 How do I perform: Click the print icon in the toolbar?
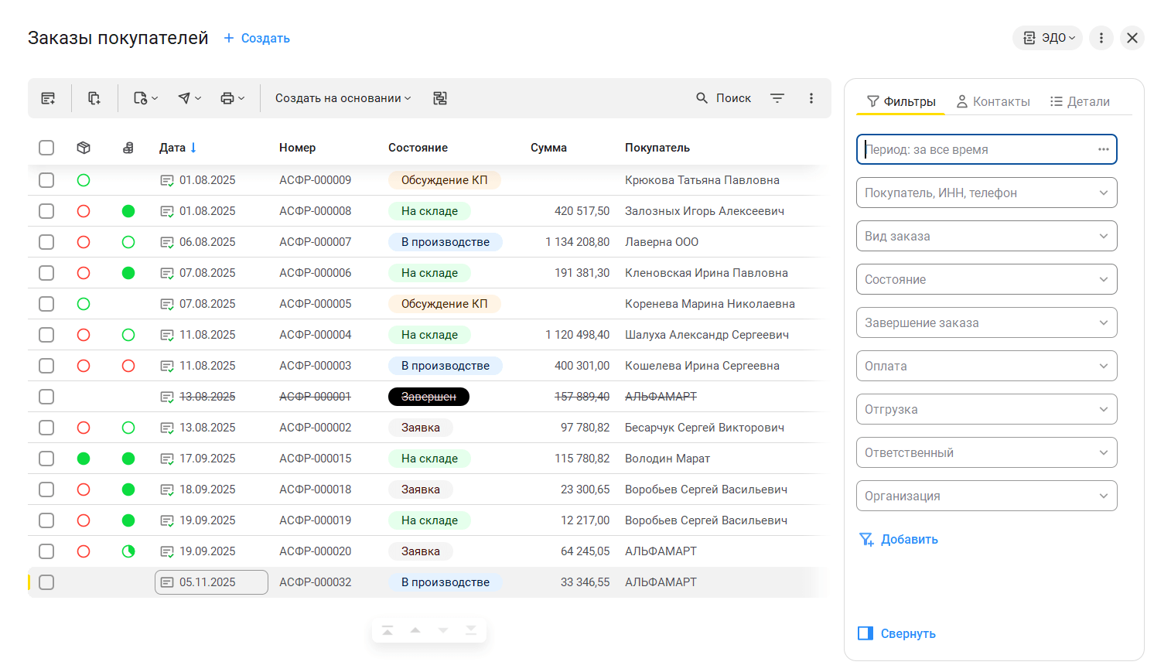point(227,98)
